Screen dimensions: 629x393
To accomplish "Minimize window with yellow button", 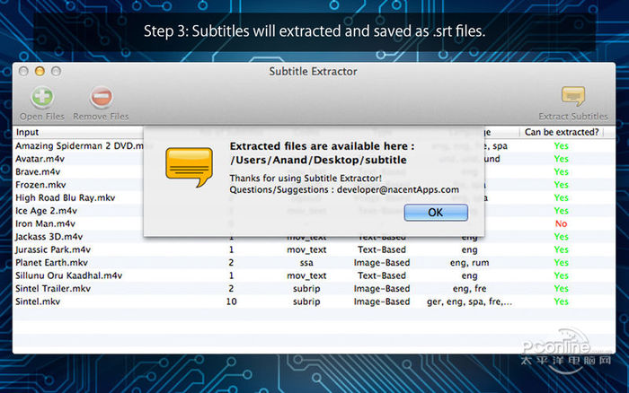I will pos(40,71).
